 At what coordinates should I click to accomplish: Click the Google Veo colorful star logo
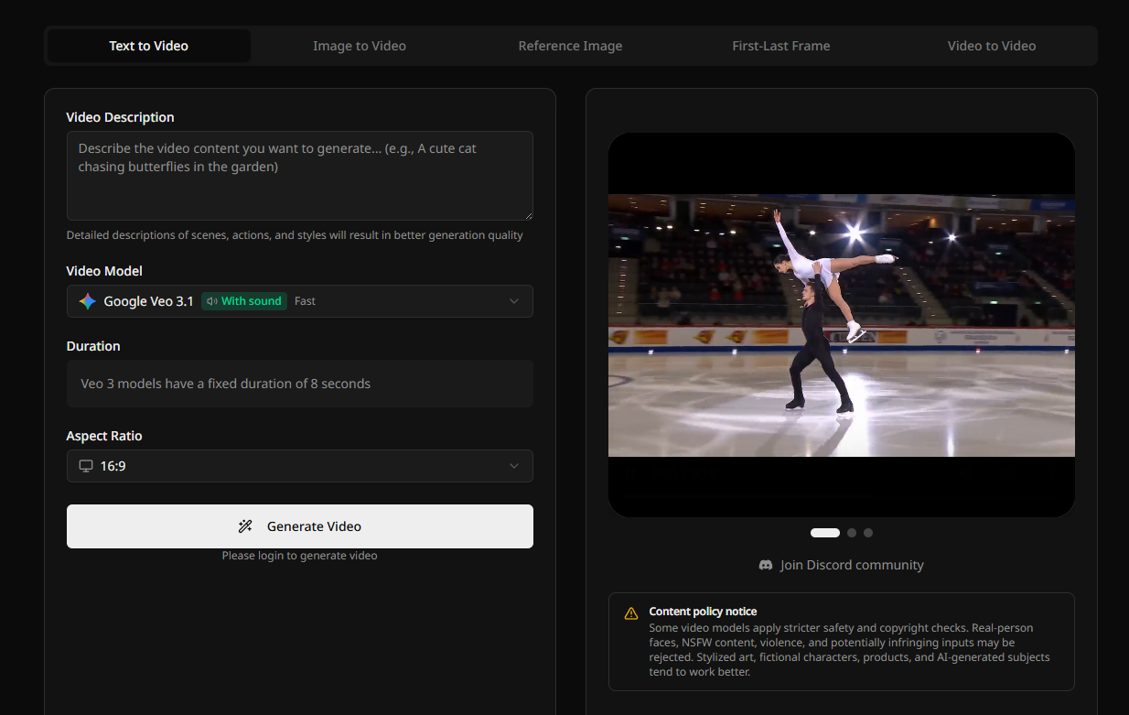coord(88,301)
